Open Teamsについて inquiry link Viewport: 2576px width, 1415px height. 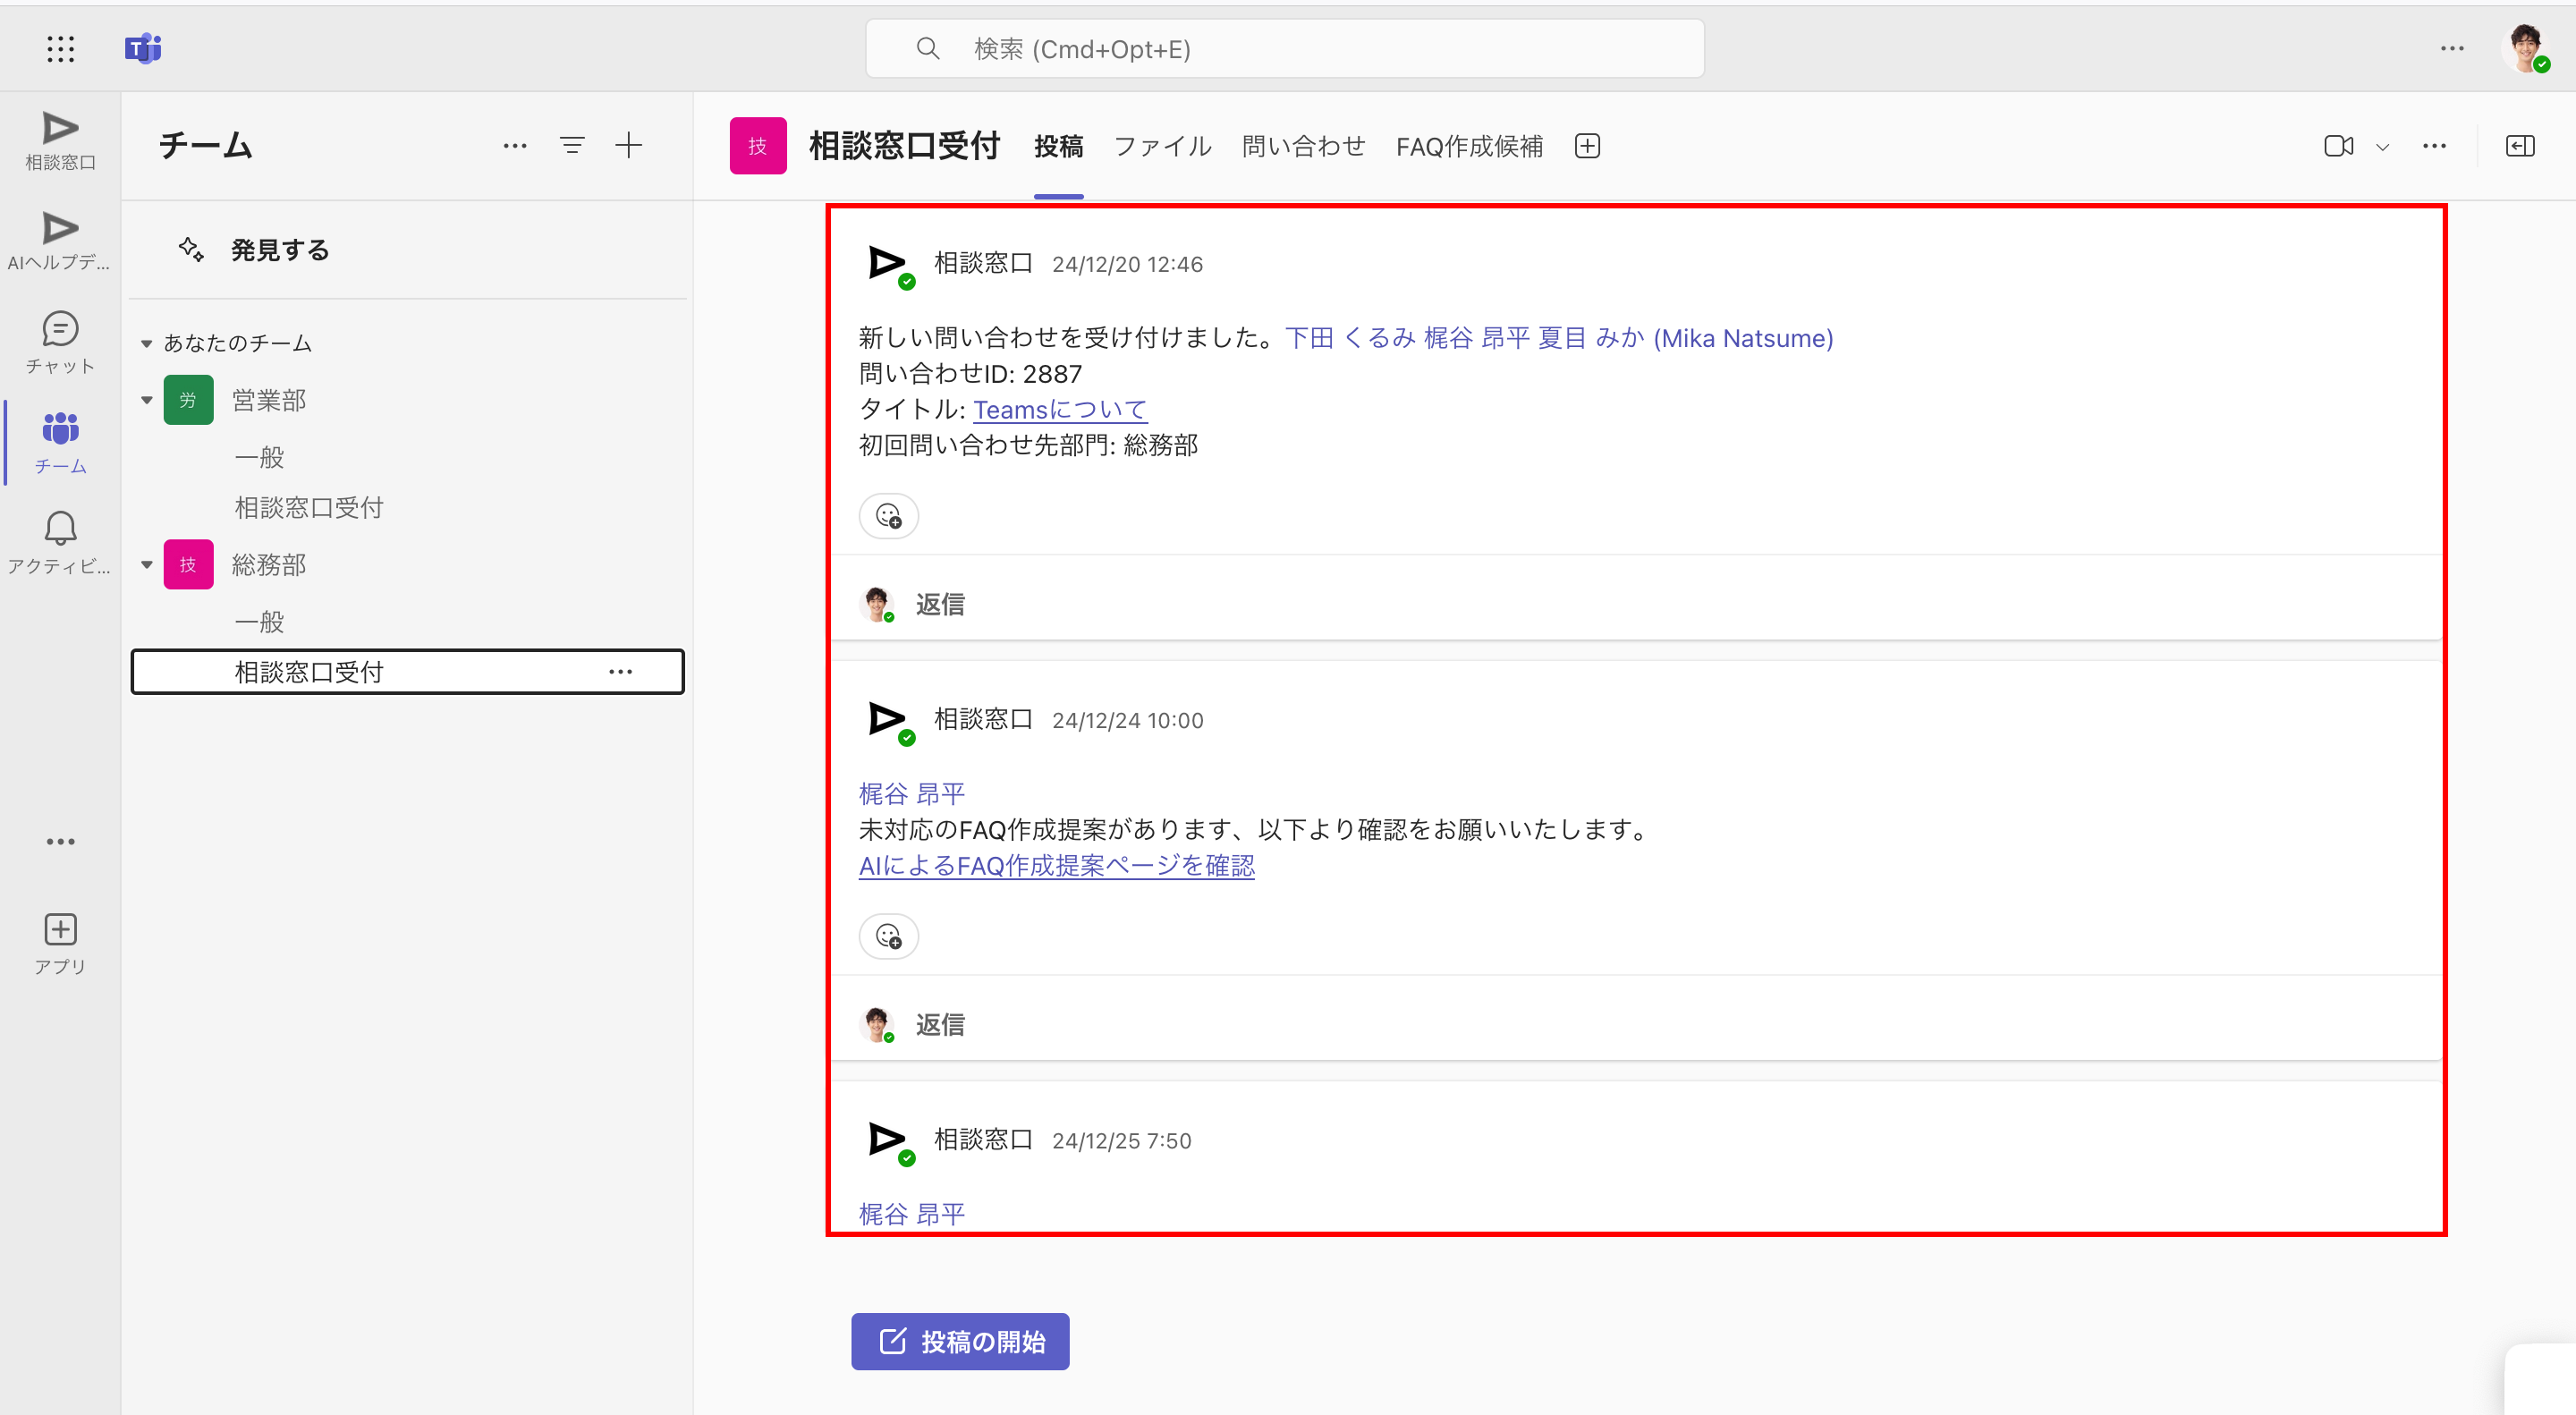pos(1060,410)
